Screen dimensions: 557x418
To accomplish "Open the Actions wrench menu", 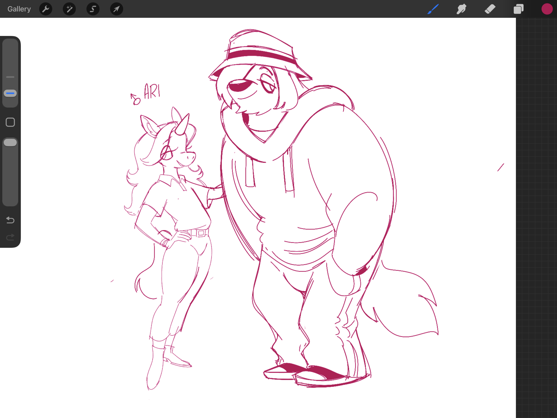I will 46,9.
